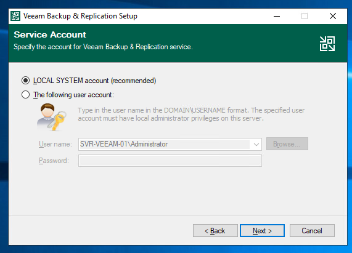Select "The following user account" radio button
Screen dimensions: 352x253
26,95
